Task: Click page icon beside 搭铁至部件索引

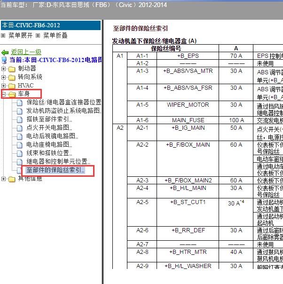Action: pyautogui.click(x=20, y=120)
